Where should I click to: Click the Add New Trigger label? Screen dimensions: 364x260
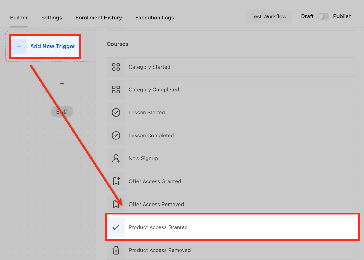(x=53, y=46)
